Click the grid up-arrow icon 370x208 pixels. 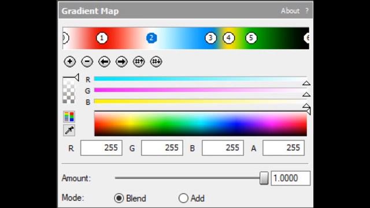pyautogui.click(x=139, y=62)
